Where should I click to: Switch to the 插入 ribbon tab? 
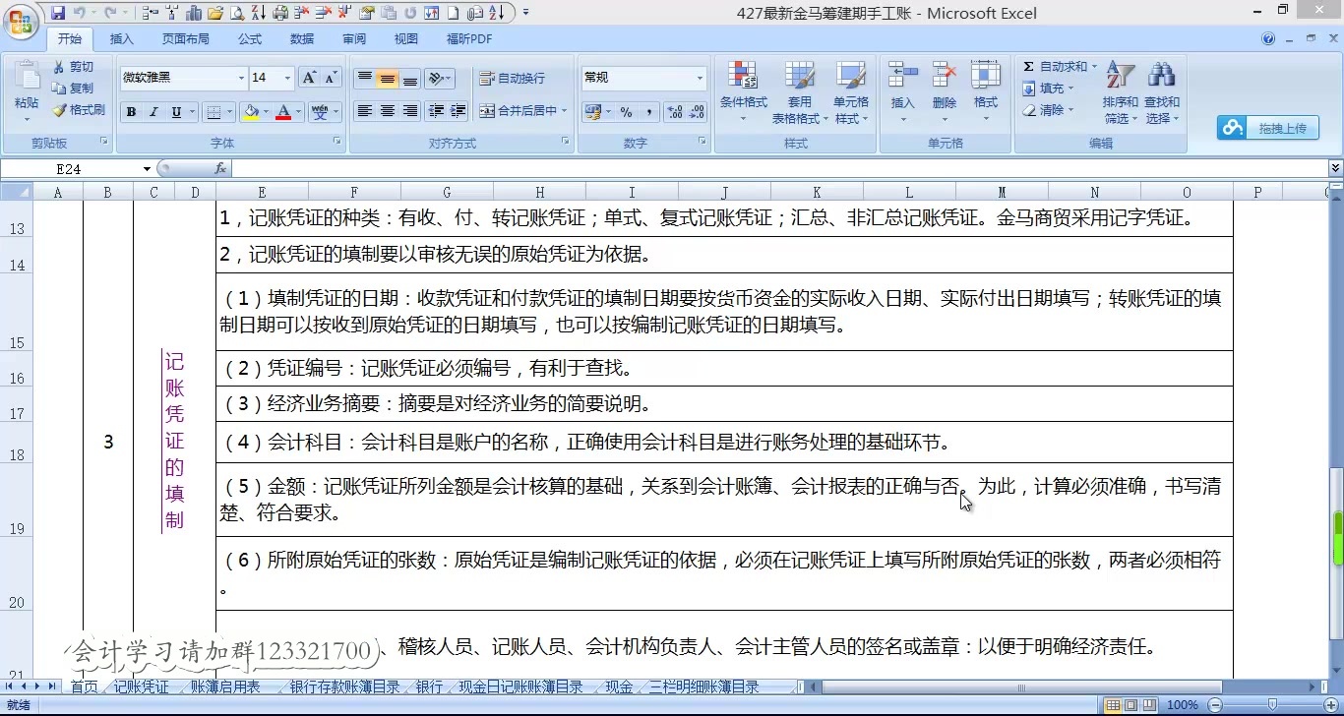point(122,39)
